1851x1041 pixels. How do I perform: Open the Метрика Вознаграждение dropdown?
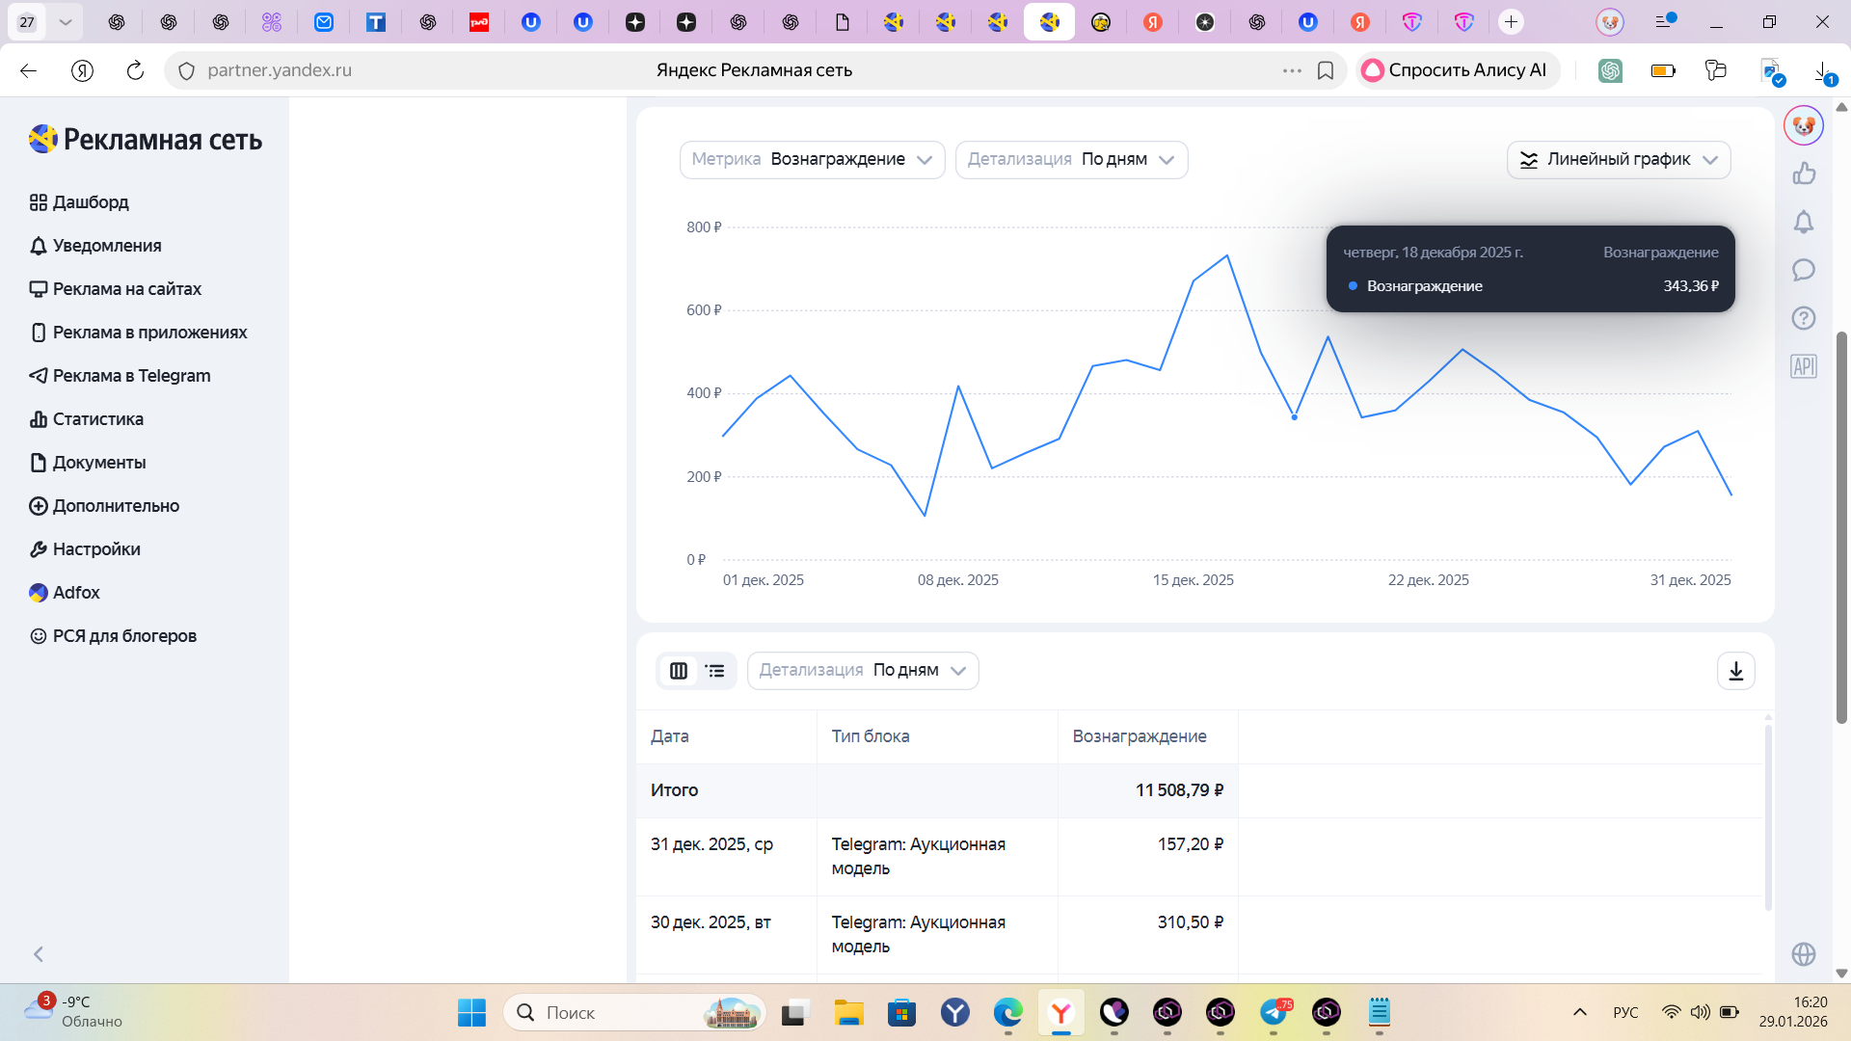tap(812, 160)
